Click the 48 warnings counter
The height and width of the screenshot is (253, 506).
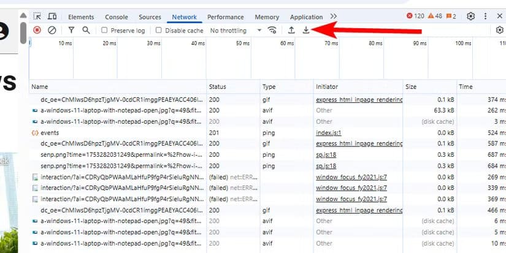tap(435, 16)
